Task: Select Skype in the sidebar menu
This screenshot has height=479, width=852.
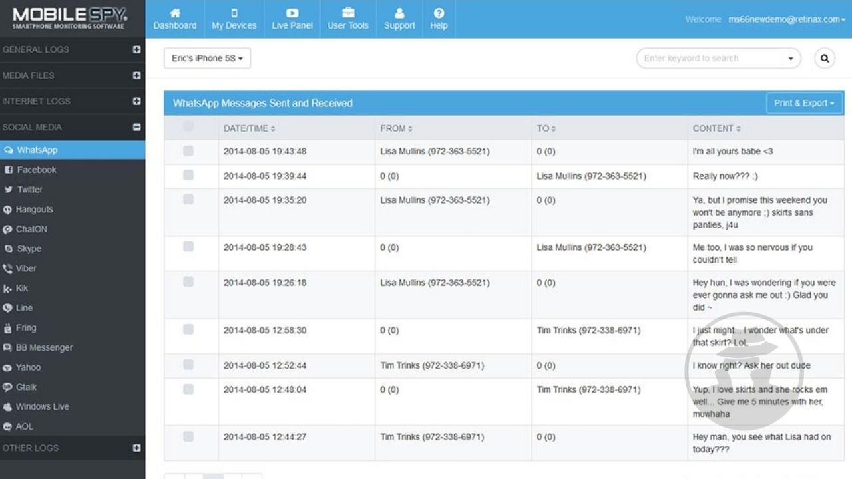Action: pyautogui.click(x=73, y=249)
